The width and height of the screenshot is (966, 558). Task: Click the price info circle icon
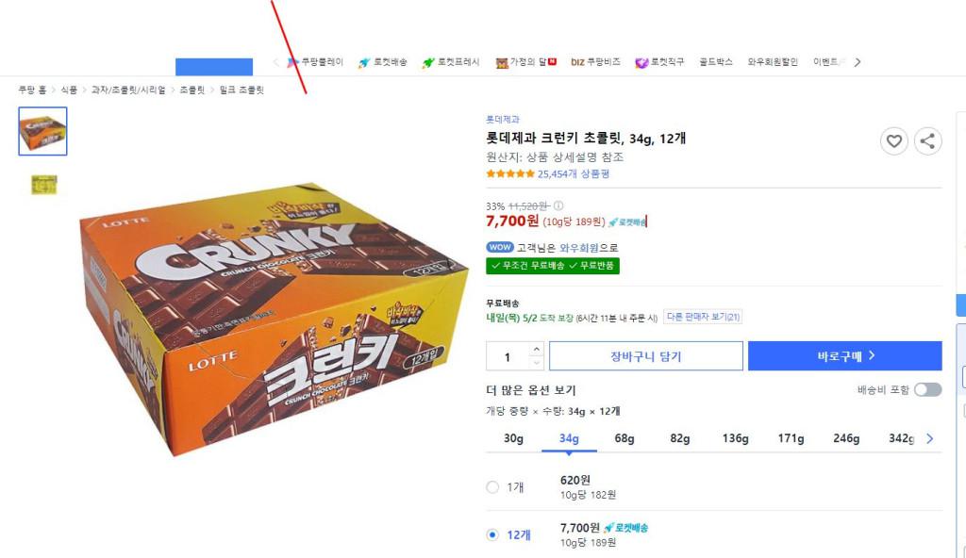558,205
